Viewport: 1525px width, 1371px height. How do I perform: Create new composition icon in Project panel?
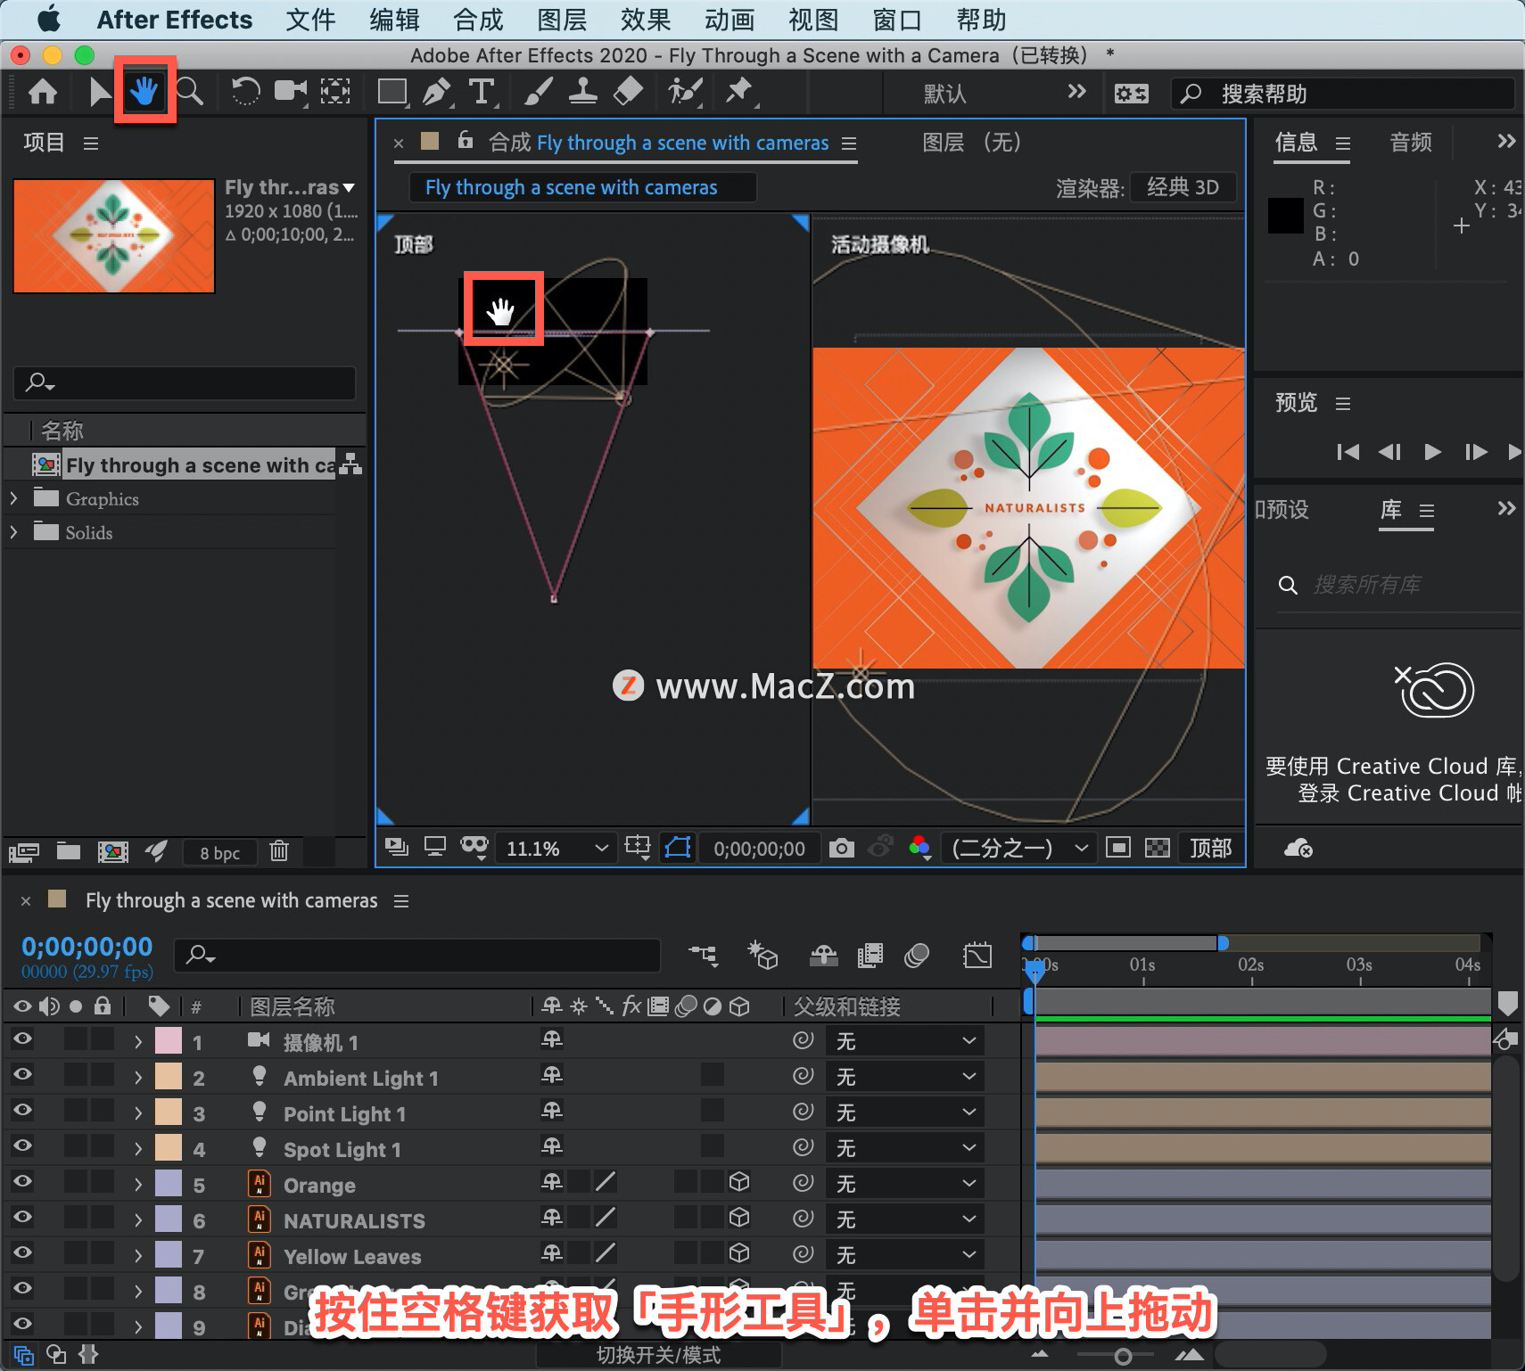[x=112, y=851]
